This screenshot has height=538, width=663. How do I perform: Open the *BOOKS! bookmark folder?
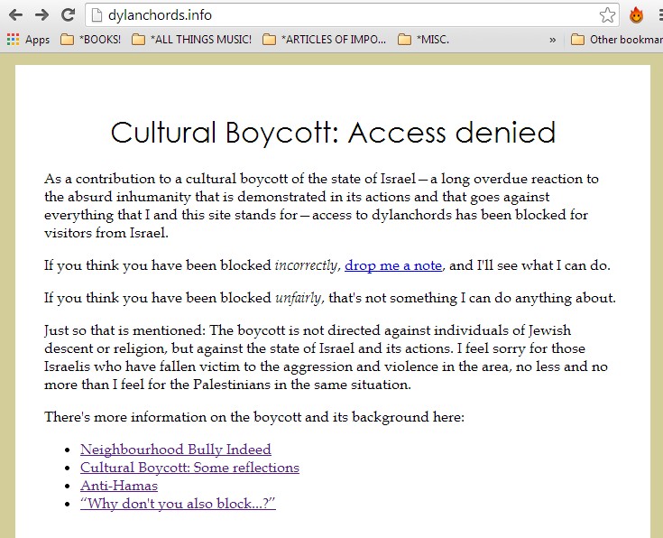[x=90, y=40]
